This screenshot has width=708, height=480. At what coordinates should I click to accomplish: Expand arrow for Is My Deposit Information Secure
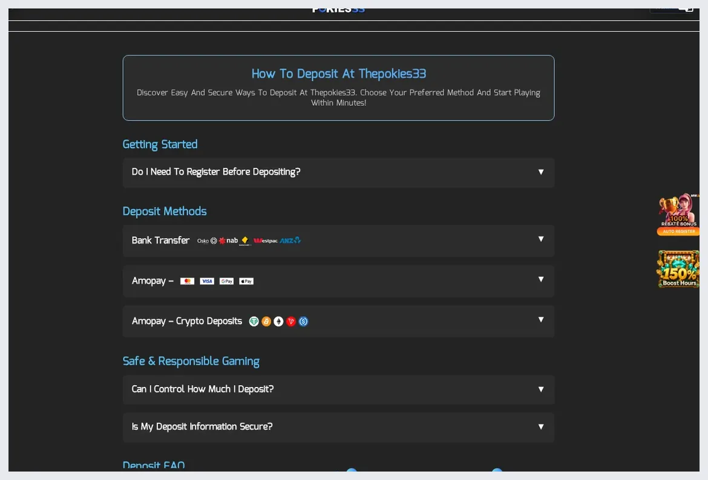point(541,427)
